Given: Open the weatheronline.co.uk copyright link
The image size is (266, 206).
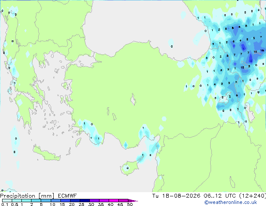Looking at the screenshot, I should tap(231, 202).
